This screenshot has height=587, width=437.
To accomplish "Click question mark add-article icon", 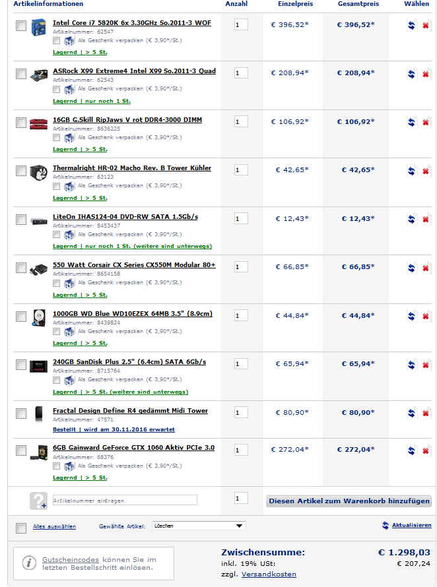I will (38, 501).
